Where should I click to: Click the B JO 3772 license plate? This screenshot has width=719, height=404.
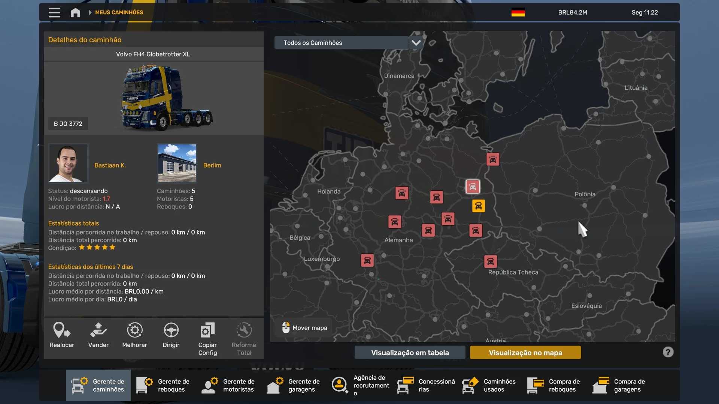click(68, 124)
